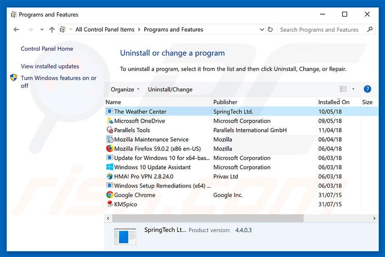The height and width of the screenshot is (257, 385).
Task: Sort by the Installed On column header
Action: 334,102
